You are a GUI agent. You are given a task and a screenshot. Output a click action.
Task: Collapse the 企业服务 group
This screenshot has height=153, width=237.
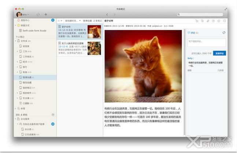point(15,119)
